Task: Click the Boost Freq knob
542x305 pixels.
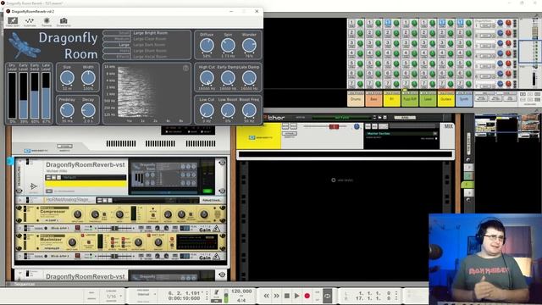Action: click(x=249, y=110)
